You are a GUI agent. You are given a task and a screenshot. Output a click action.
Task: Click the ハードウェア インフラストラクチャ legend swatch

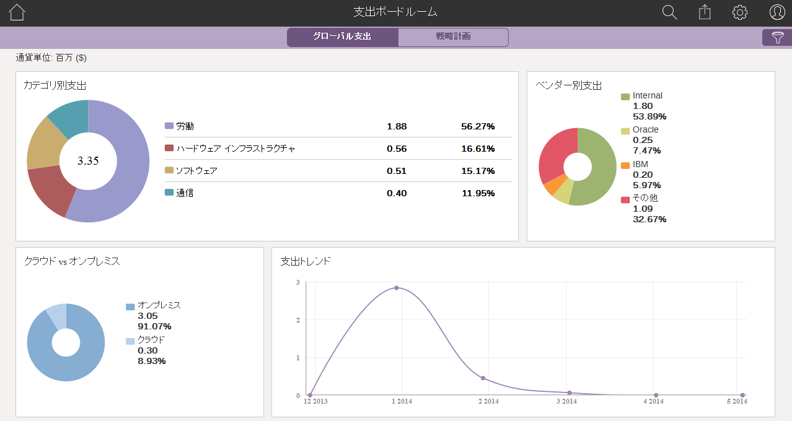click(x=169, y=149)
